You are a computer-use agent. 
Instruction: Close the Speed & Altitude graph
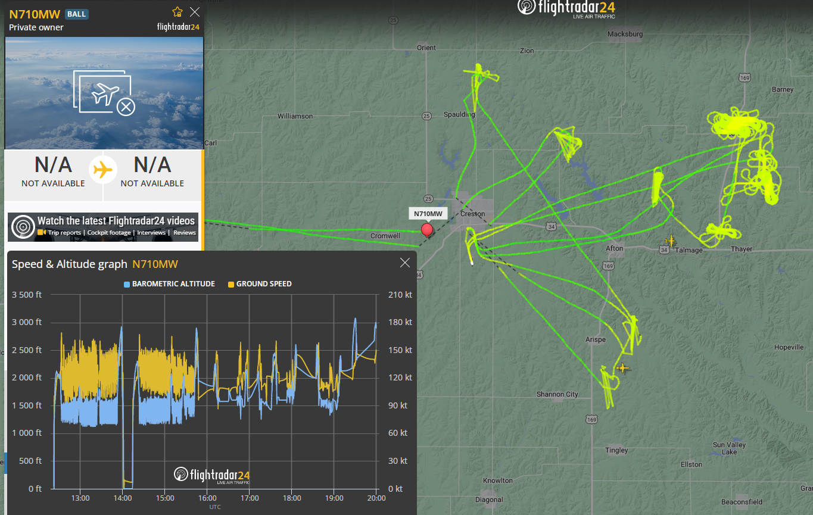pyautogui.click(x=405, y=263)
